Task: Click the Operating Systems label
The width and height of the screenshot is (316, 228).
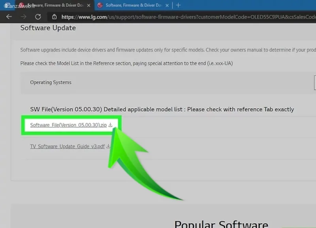Action: (51, 83)
